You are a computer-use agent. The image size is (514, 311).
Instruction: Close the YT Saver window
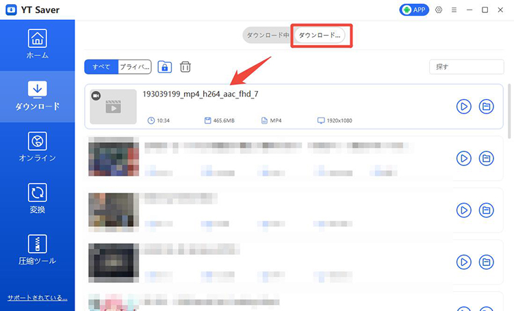tap(500, 10)
